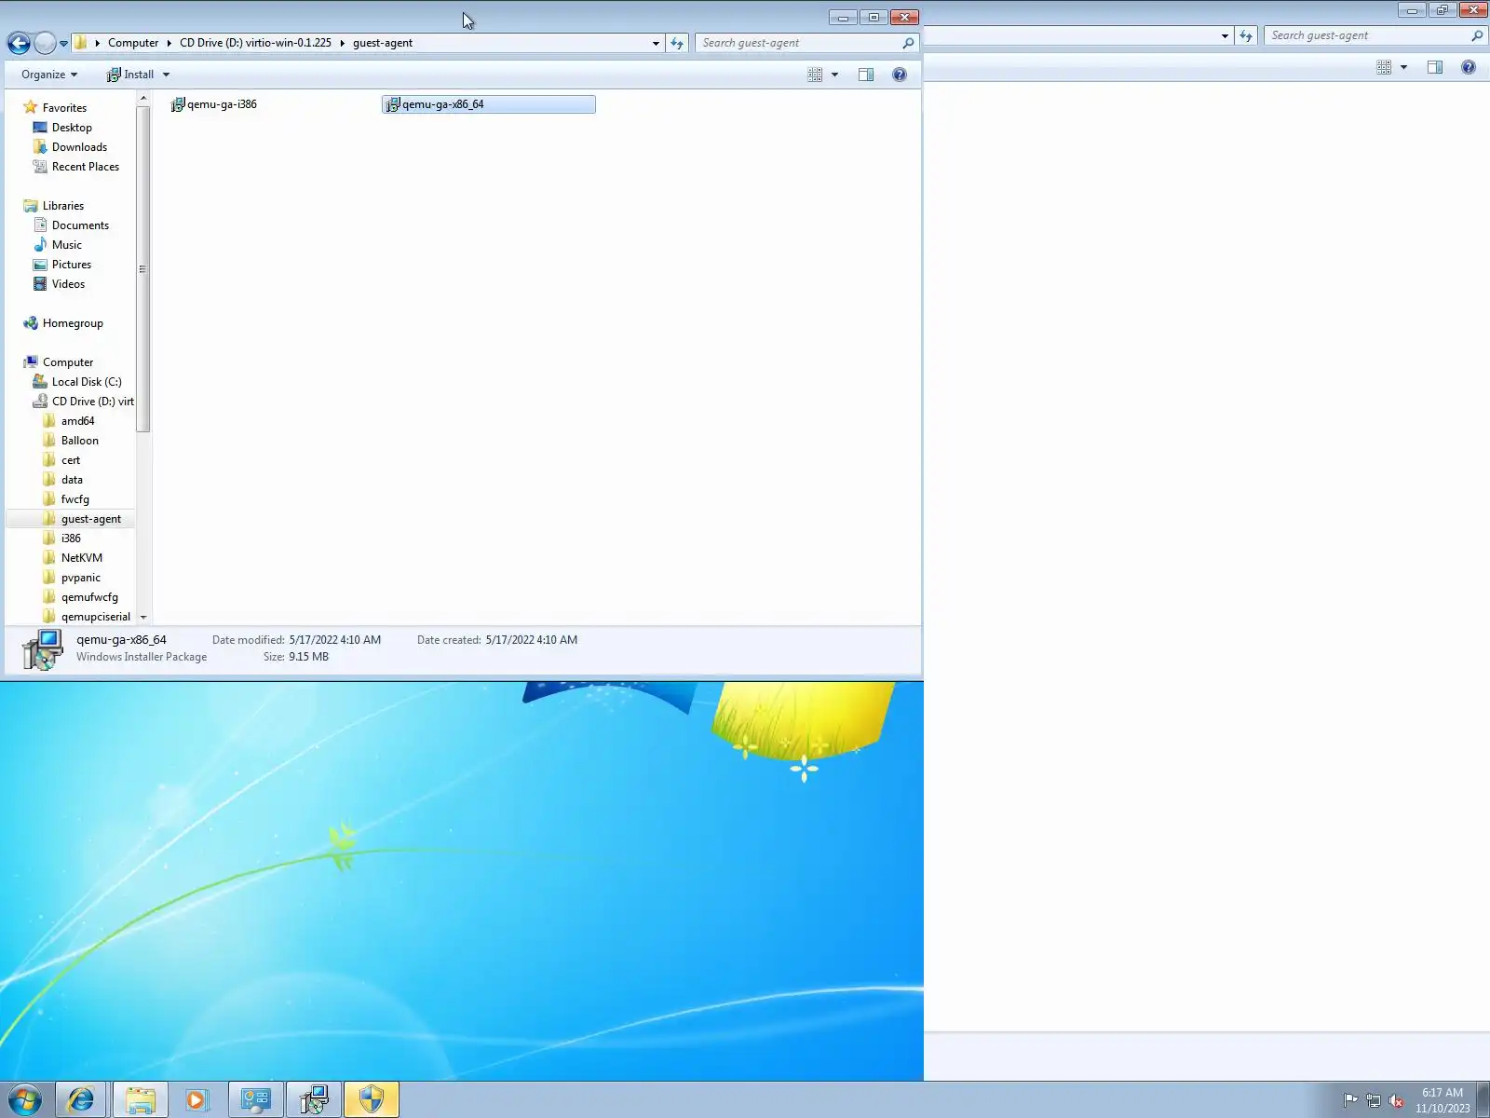Image resolution: width=1490 pixels, height=1118 pixels.
Task: Open the view options dropdown arrow
Action: [x=834, y=75]
